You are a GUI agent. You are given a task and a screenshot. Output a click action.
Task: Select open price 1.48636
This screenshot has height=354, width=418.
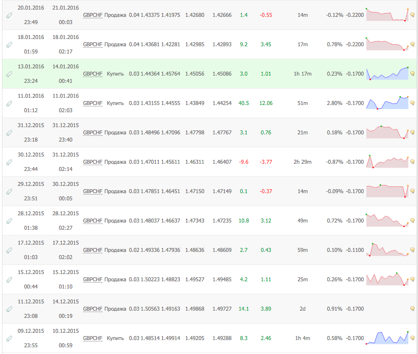[195, 250]
